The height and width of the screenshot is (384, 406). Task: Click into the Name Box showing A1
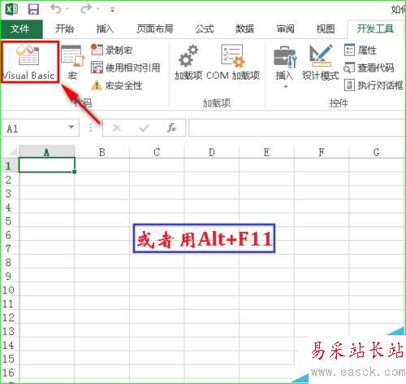point(34,129)
